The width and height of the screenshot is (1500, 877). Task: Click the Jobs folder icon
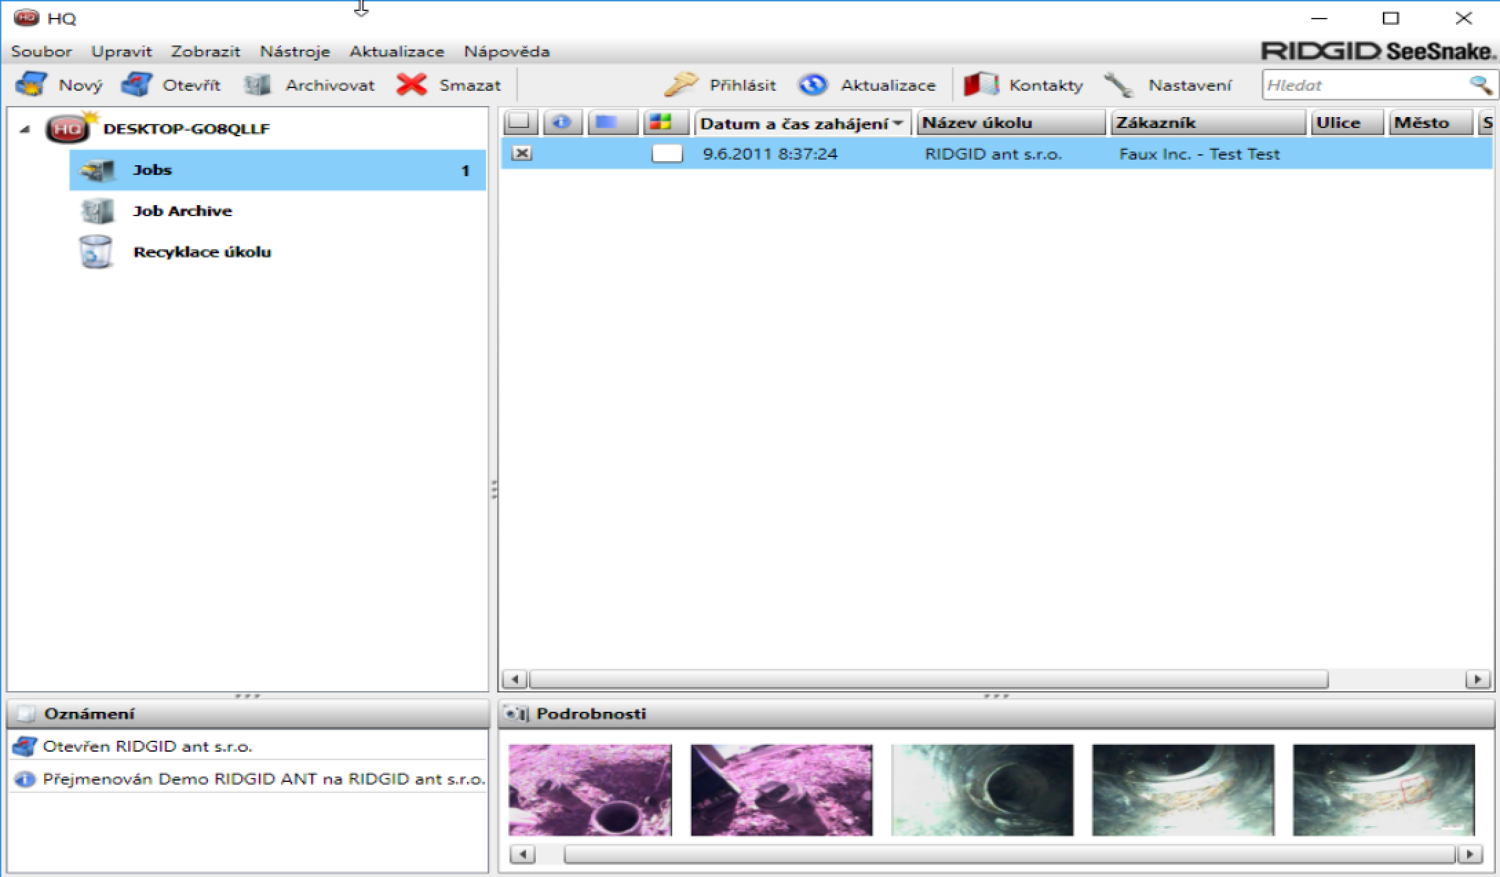click(97, 170)
